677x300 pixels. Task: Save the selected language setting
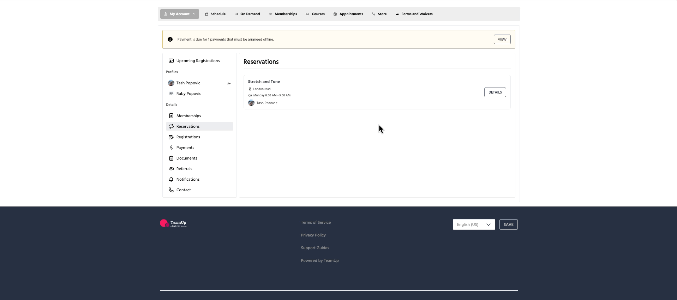click(508, 224)
